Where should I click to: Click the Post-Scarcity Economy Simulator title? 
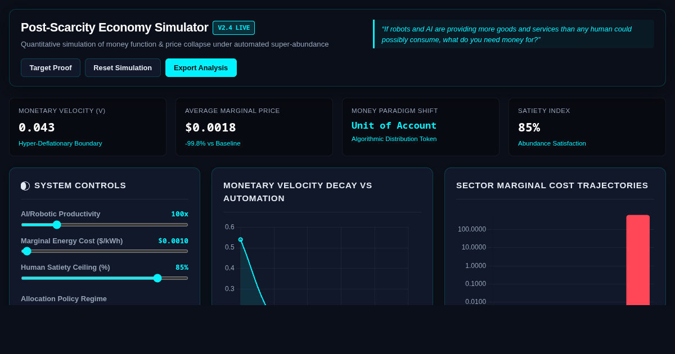115,28
